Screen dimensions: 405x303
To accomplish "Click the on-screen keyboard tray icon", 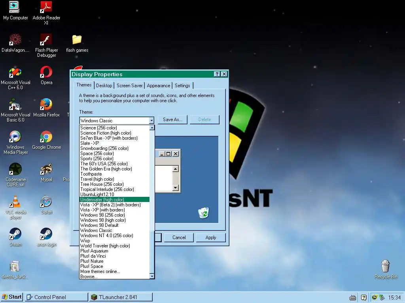I will (352, 297).
